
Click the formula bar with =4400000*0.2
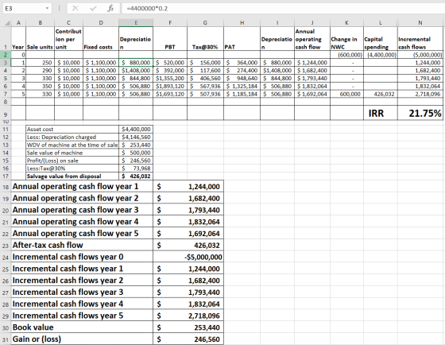point(283,8)
